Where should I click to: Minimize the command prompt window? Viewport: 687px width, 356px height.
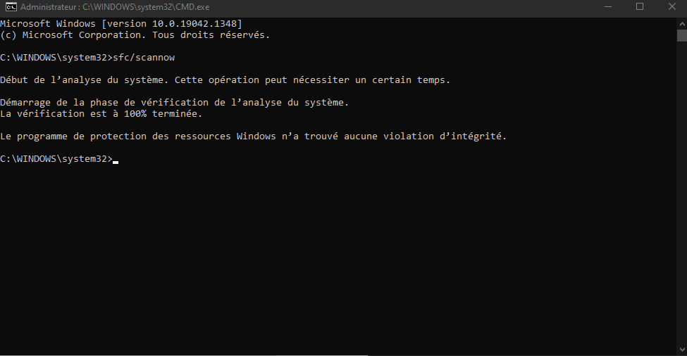[x=607, y=7]
